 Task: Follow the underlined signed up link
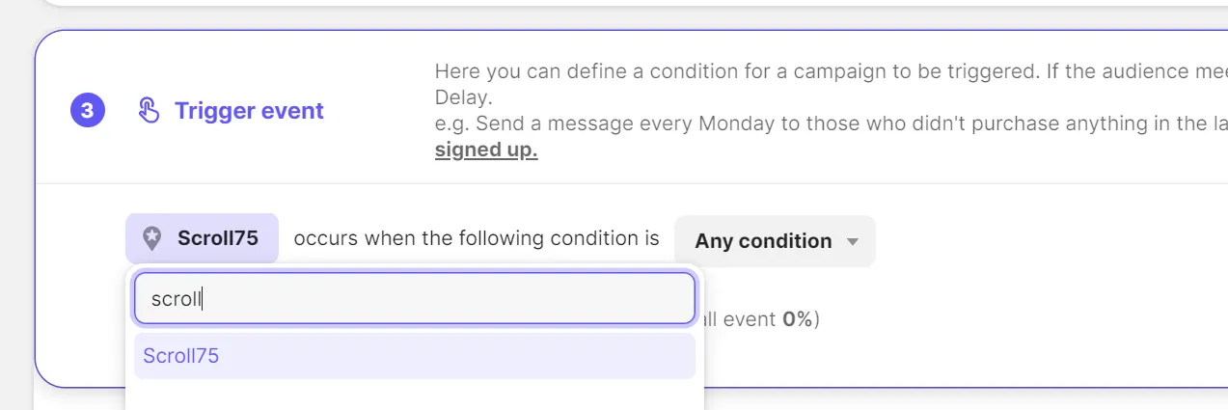pyautogui.click(x=486, y=150)
